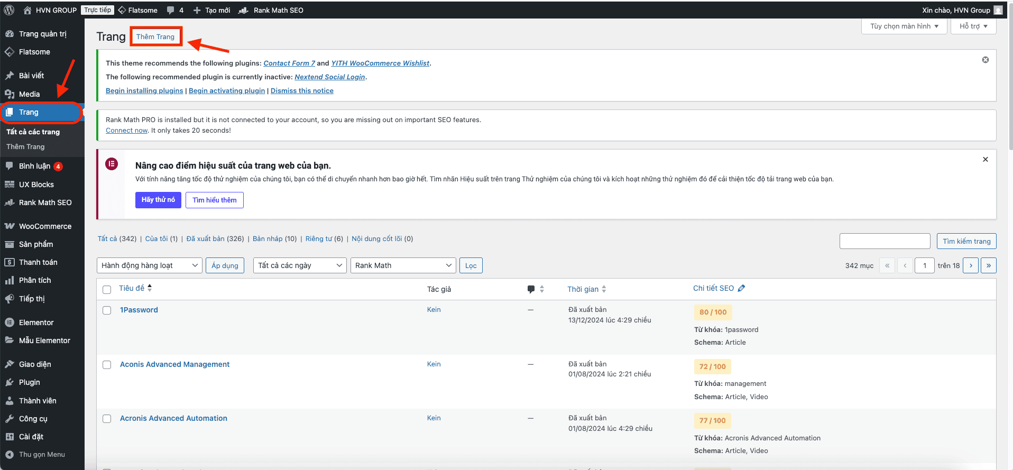Sort pages by Thời gian column
The image size is (1013, 470).
click(587, 289)
